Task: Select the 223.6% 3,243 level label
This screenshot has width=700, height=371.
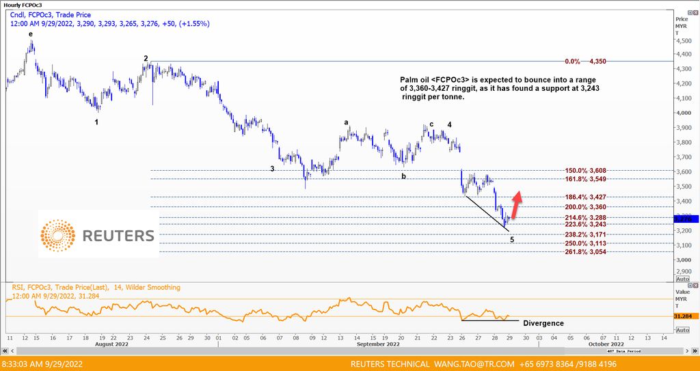Action: coord(587,224)
